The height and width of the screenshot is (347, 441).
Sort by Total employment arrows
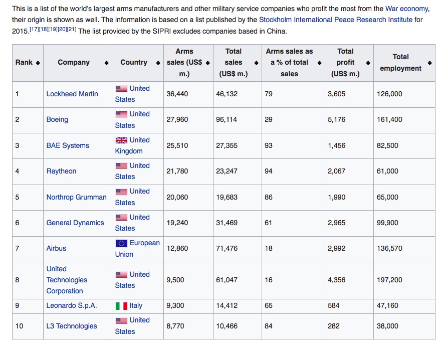[429, 63]
